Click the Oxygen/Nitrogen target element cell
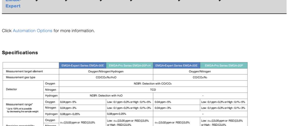 pyautogui.click(x=200, y=71)
